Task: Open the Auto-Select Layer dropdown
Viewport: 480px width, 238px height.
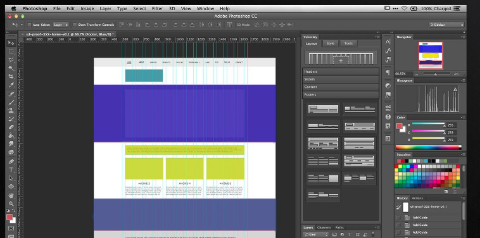Action: pos(61,25)
